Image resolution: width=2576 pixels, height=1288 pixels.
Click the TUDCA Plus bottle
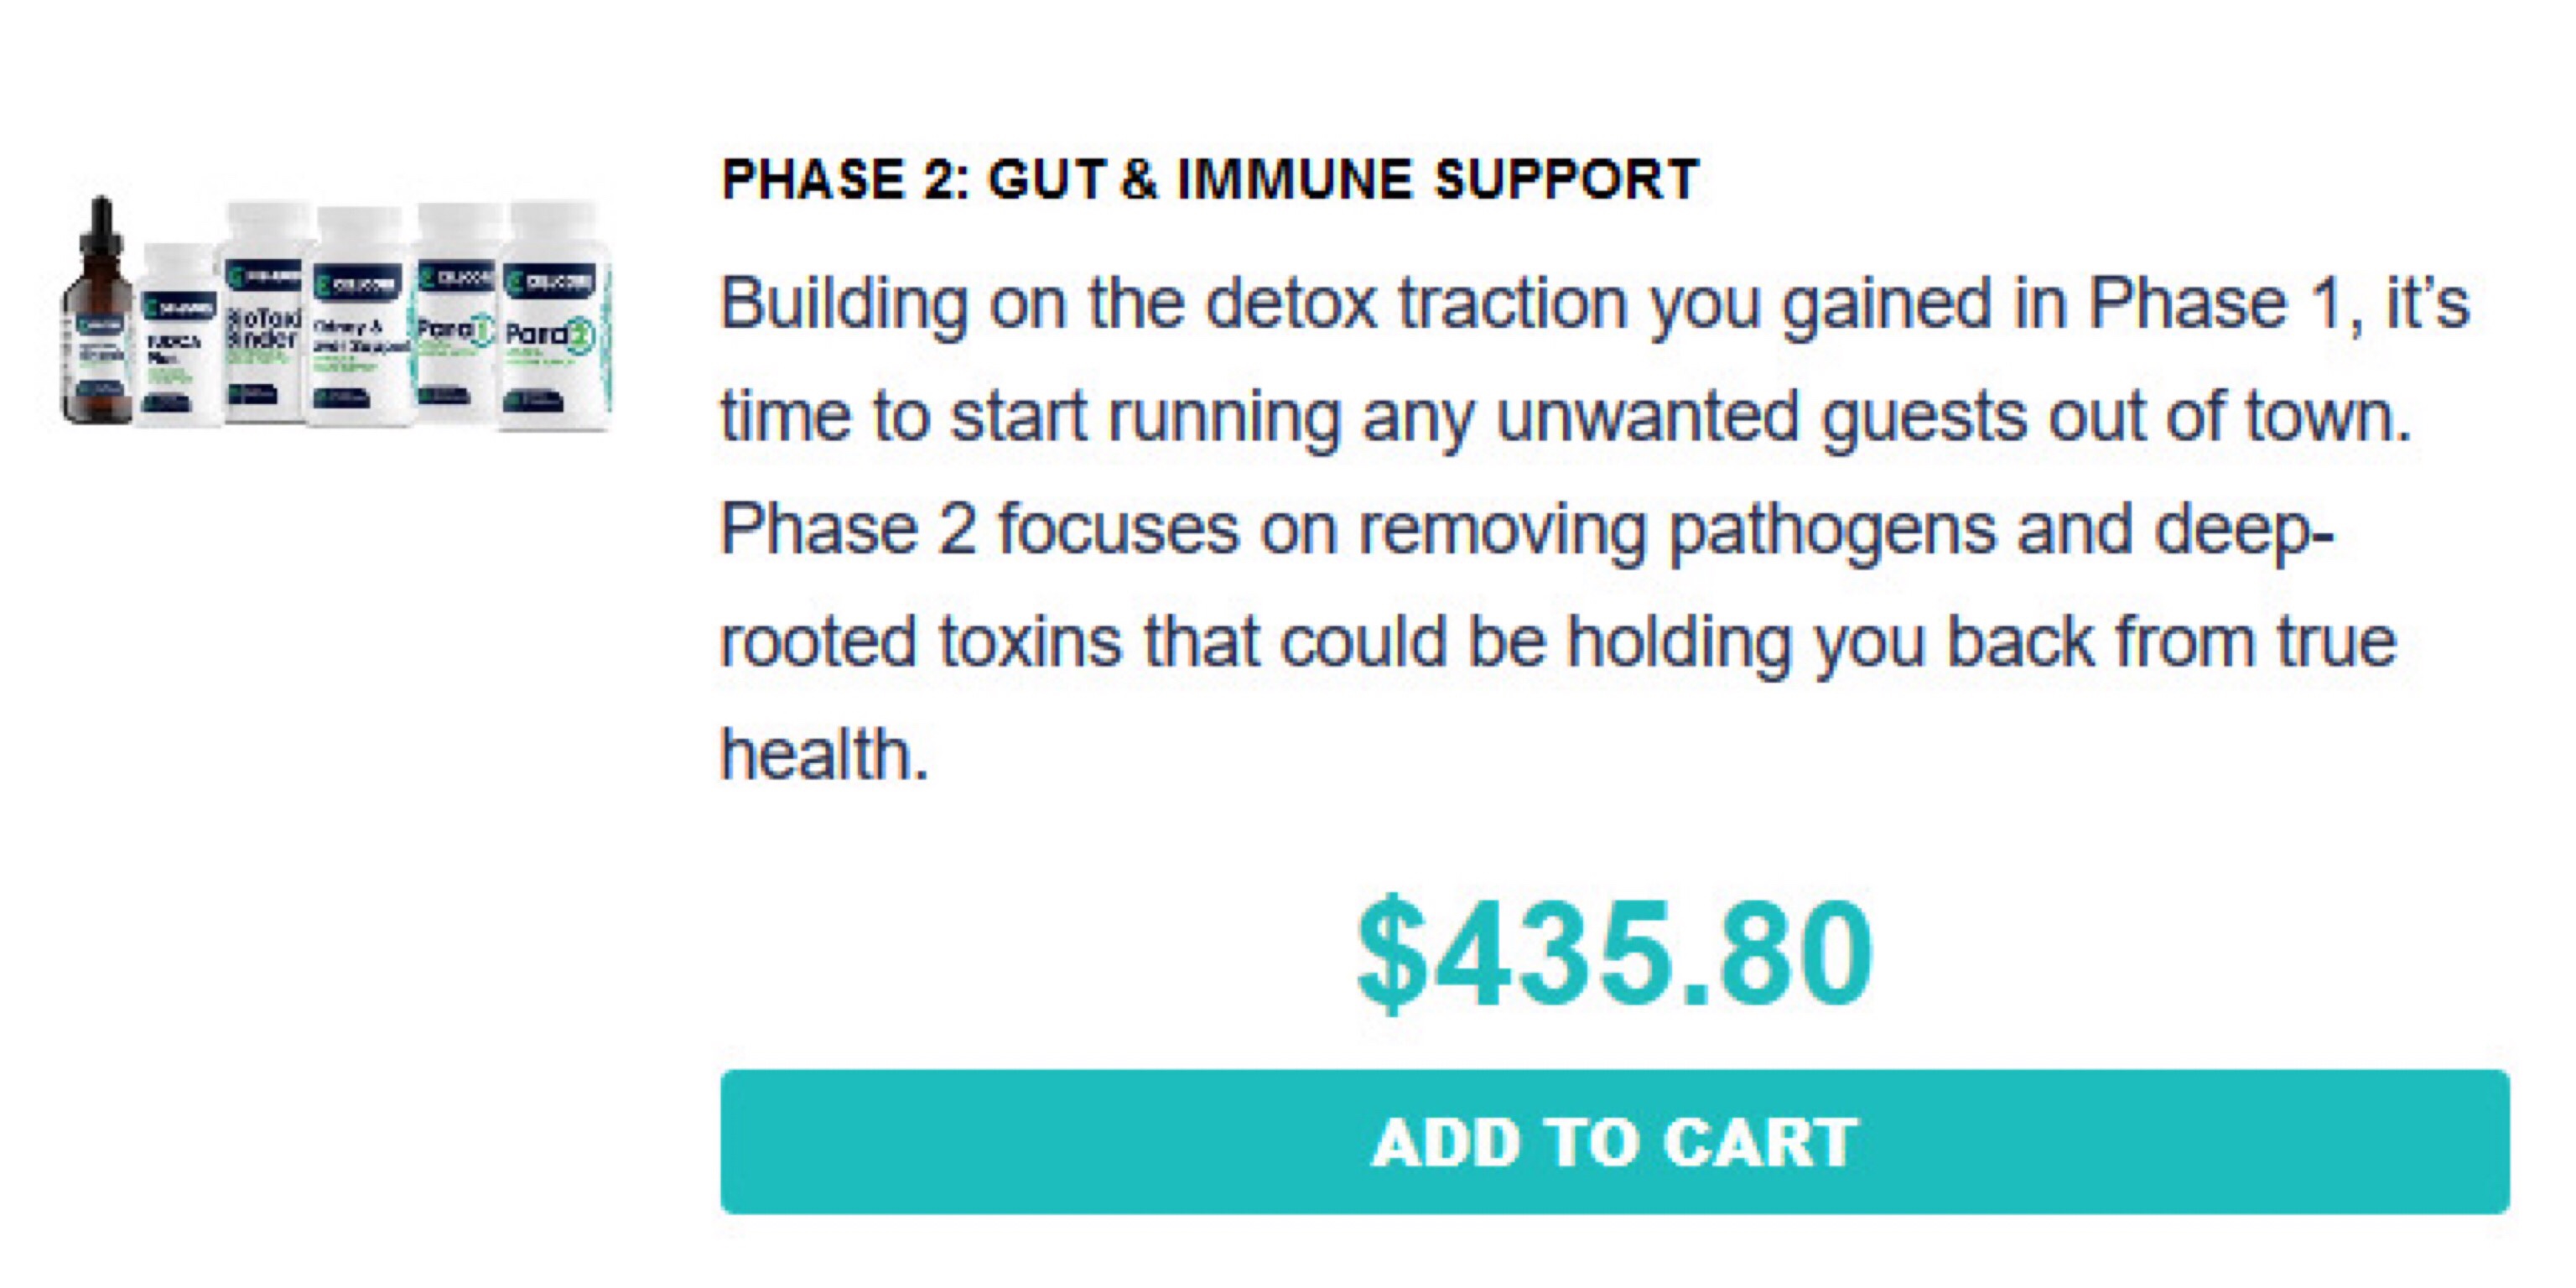(178, 336)
